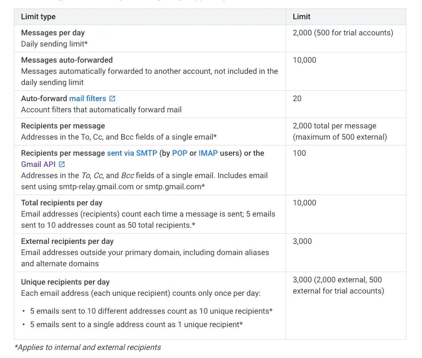Image resolution: width=422 pixels, height=358 pixels.
Task: Follow the POP link
Action: [180, 153]
